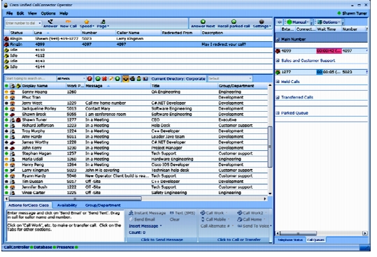Open the Insert Message dropdown
377x257 pixels.
coord(145,226)
